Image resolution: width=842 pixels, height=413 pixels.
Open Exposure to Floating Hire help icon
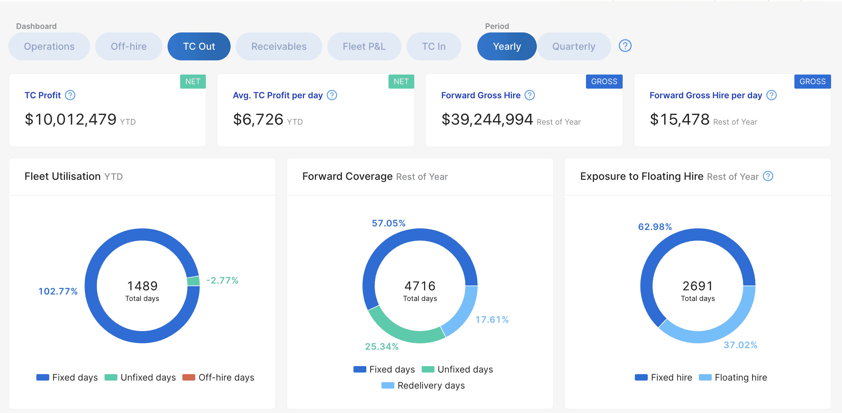pyautogui.click(x=768, y=176)
